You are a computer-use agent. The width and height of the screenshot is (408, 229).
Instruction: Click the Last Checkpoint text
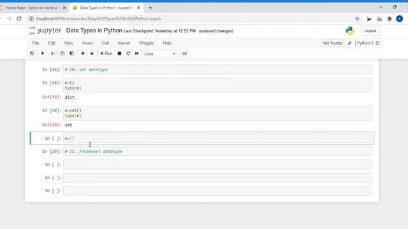[x=159, y=31]
